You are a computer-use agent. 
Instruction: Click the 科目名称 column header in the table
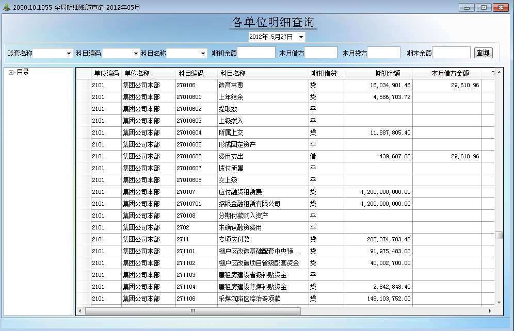(233, 73)
